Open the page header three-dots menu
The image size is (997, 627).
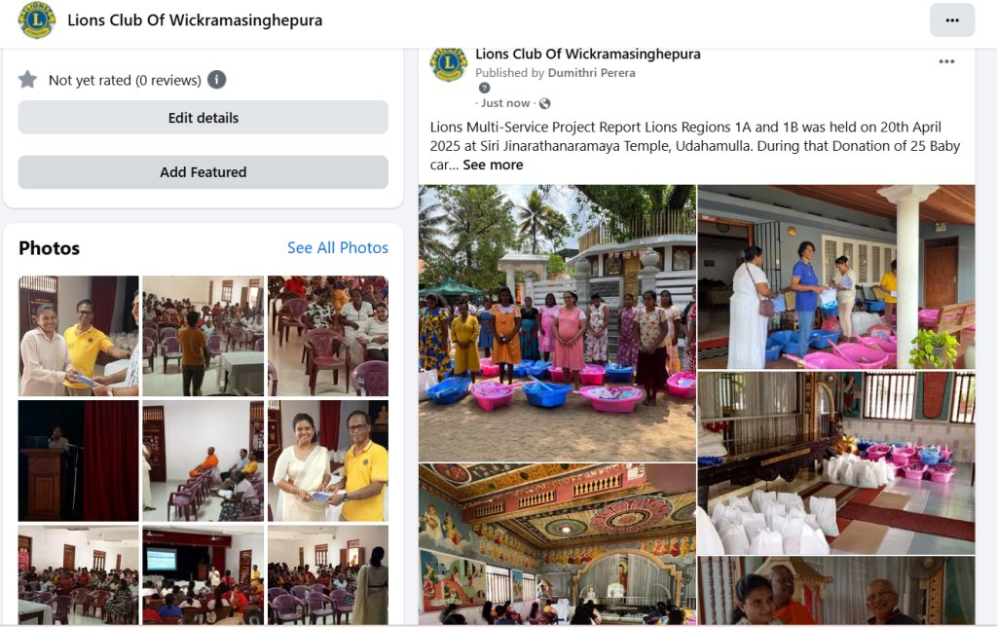pos(952,20)
